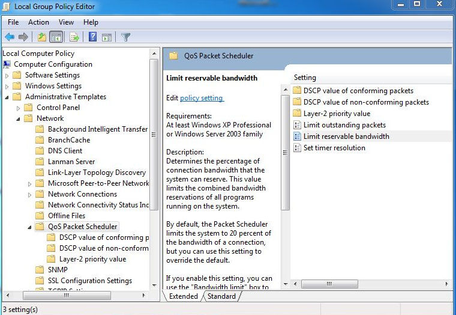Click the Filter funnel toolbar icon

(125, 37)
